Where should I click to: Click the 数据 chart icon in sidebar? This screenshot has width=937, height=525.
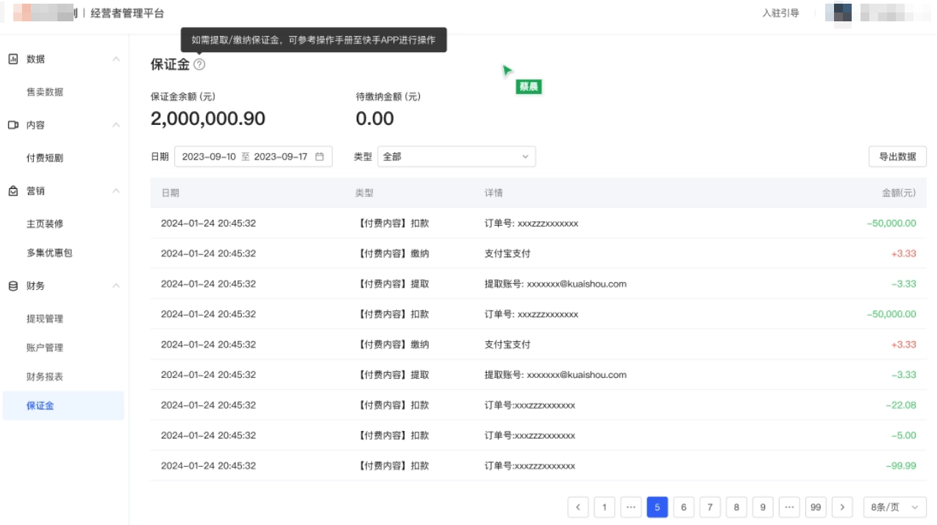[x=13, y=59]
